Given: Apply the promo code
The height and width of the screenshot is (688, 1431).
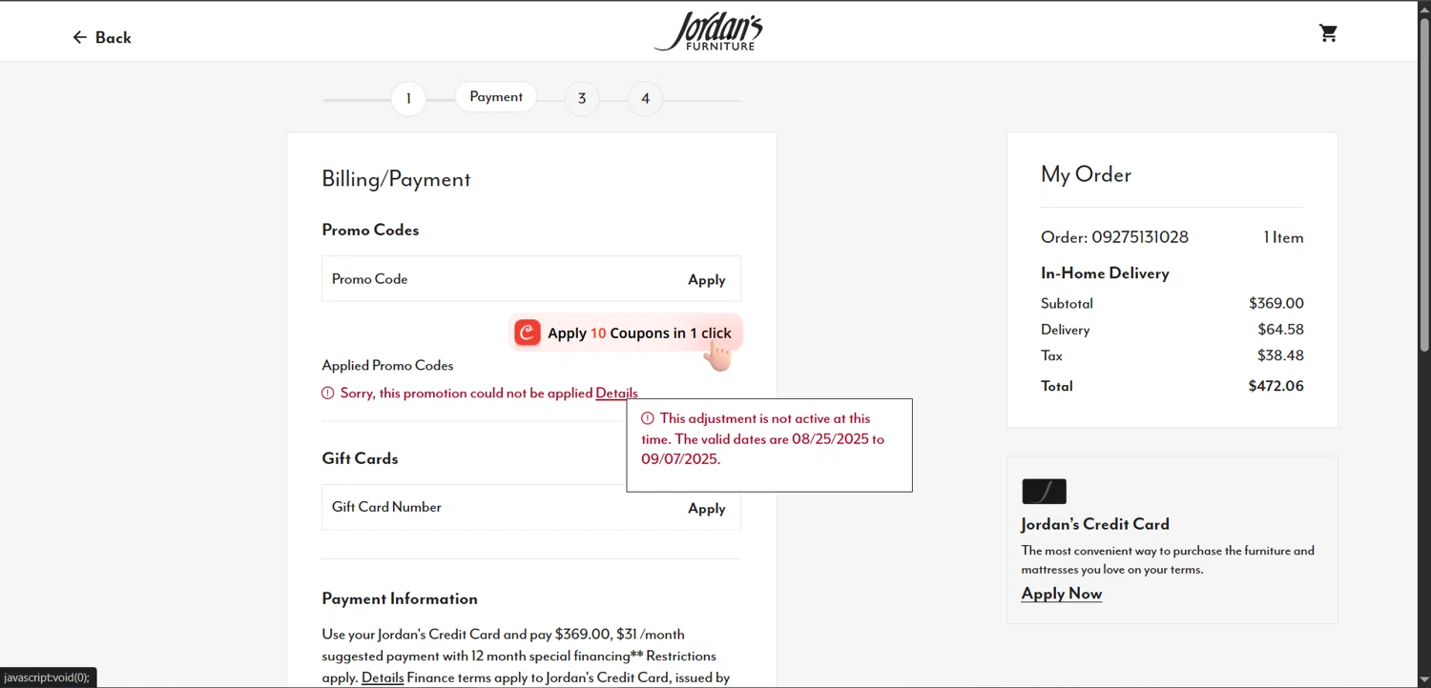Looking at the screenshot, I should pos(707,279).
